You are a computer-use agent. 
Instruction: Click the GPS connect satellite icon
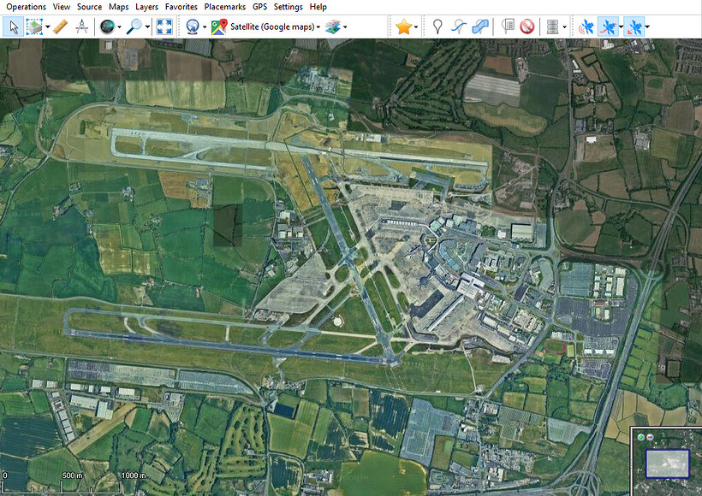[x=586, y=27]
